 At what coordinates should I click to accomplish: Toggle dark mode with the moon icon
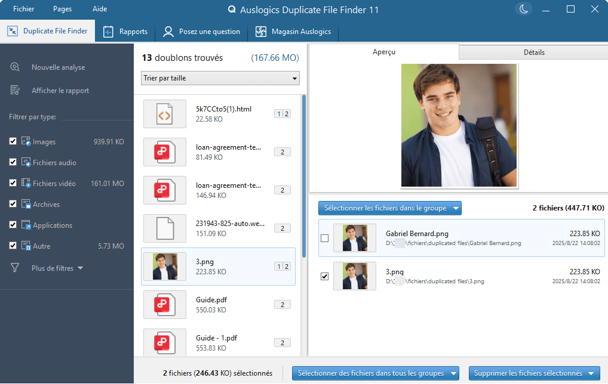pos(523,10)
